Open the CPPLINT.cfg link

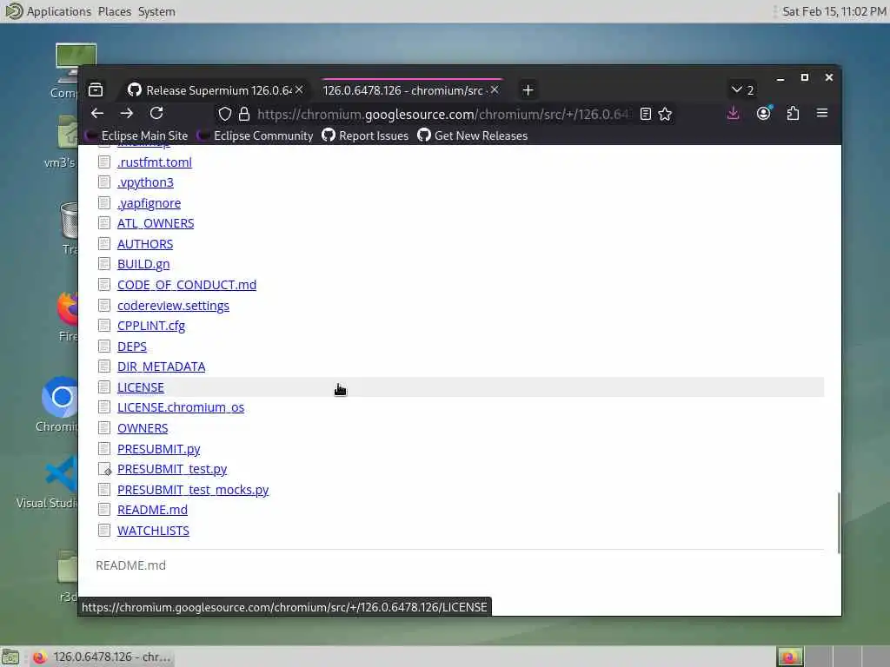151,326
